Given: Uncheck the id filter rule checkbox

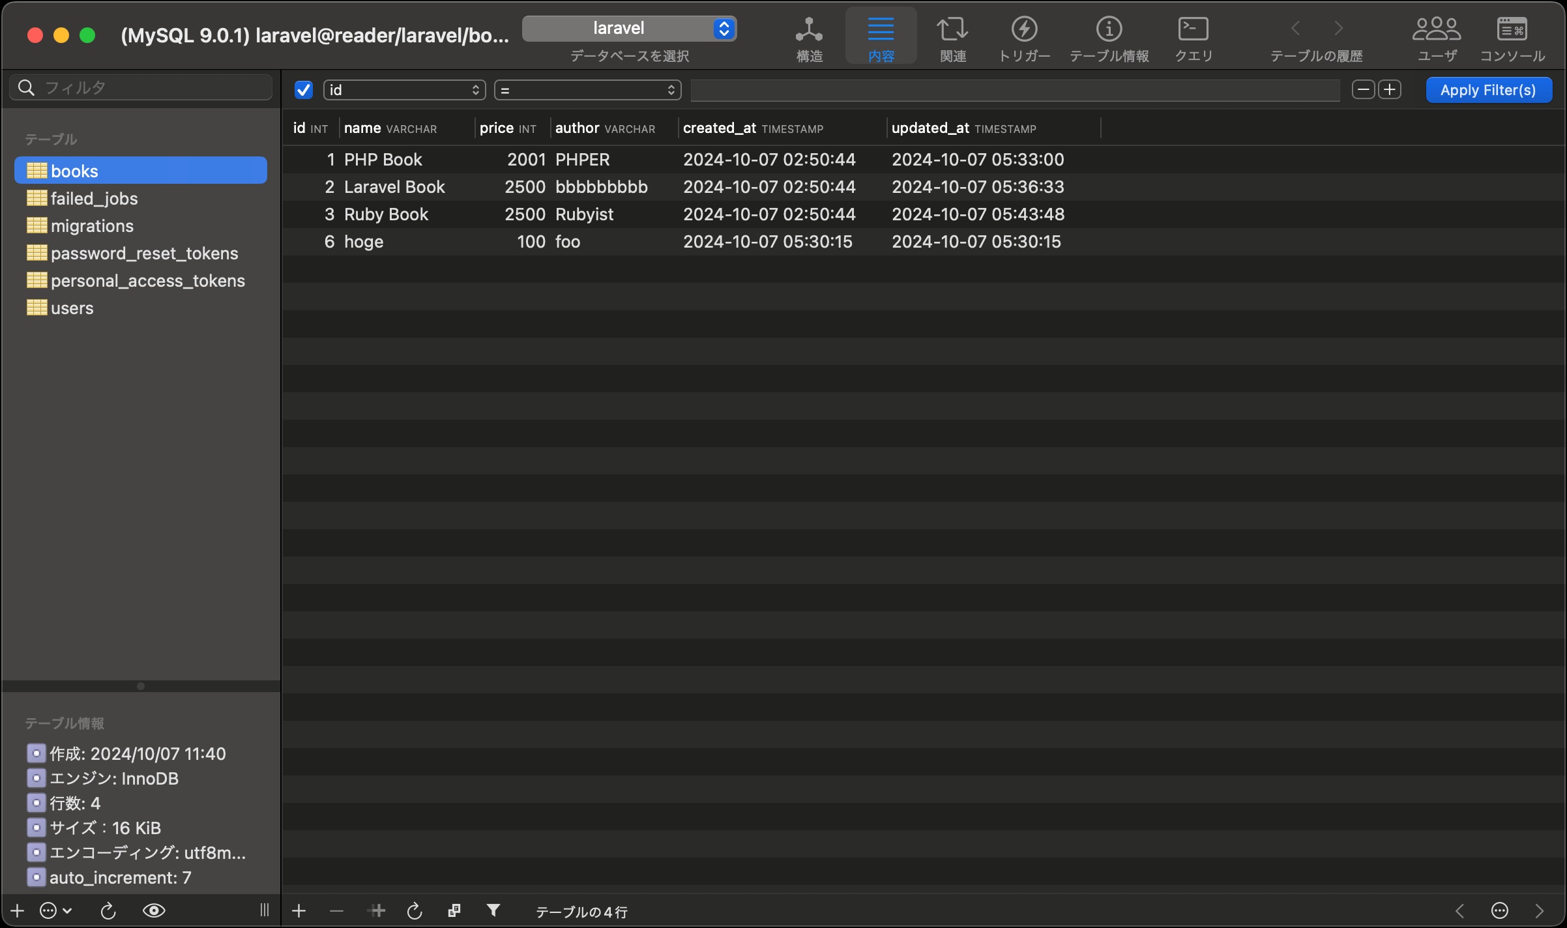Looking at the screenshot, I should tap(304, 90).
